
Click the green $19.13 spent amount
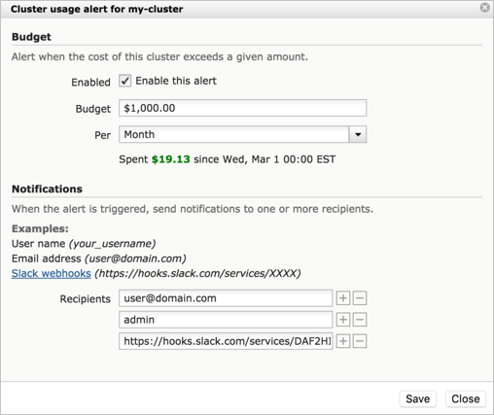tap(171, 159)
